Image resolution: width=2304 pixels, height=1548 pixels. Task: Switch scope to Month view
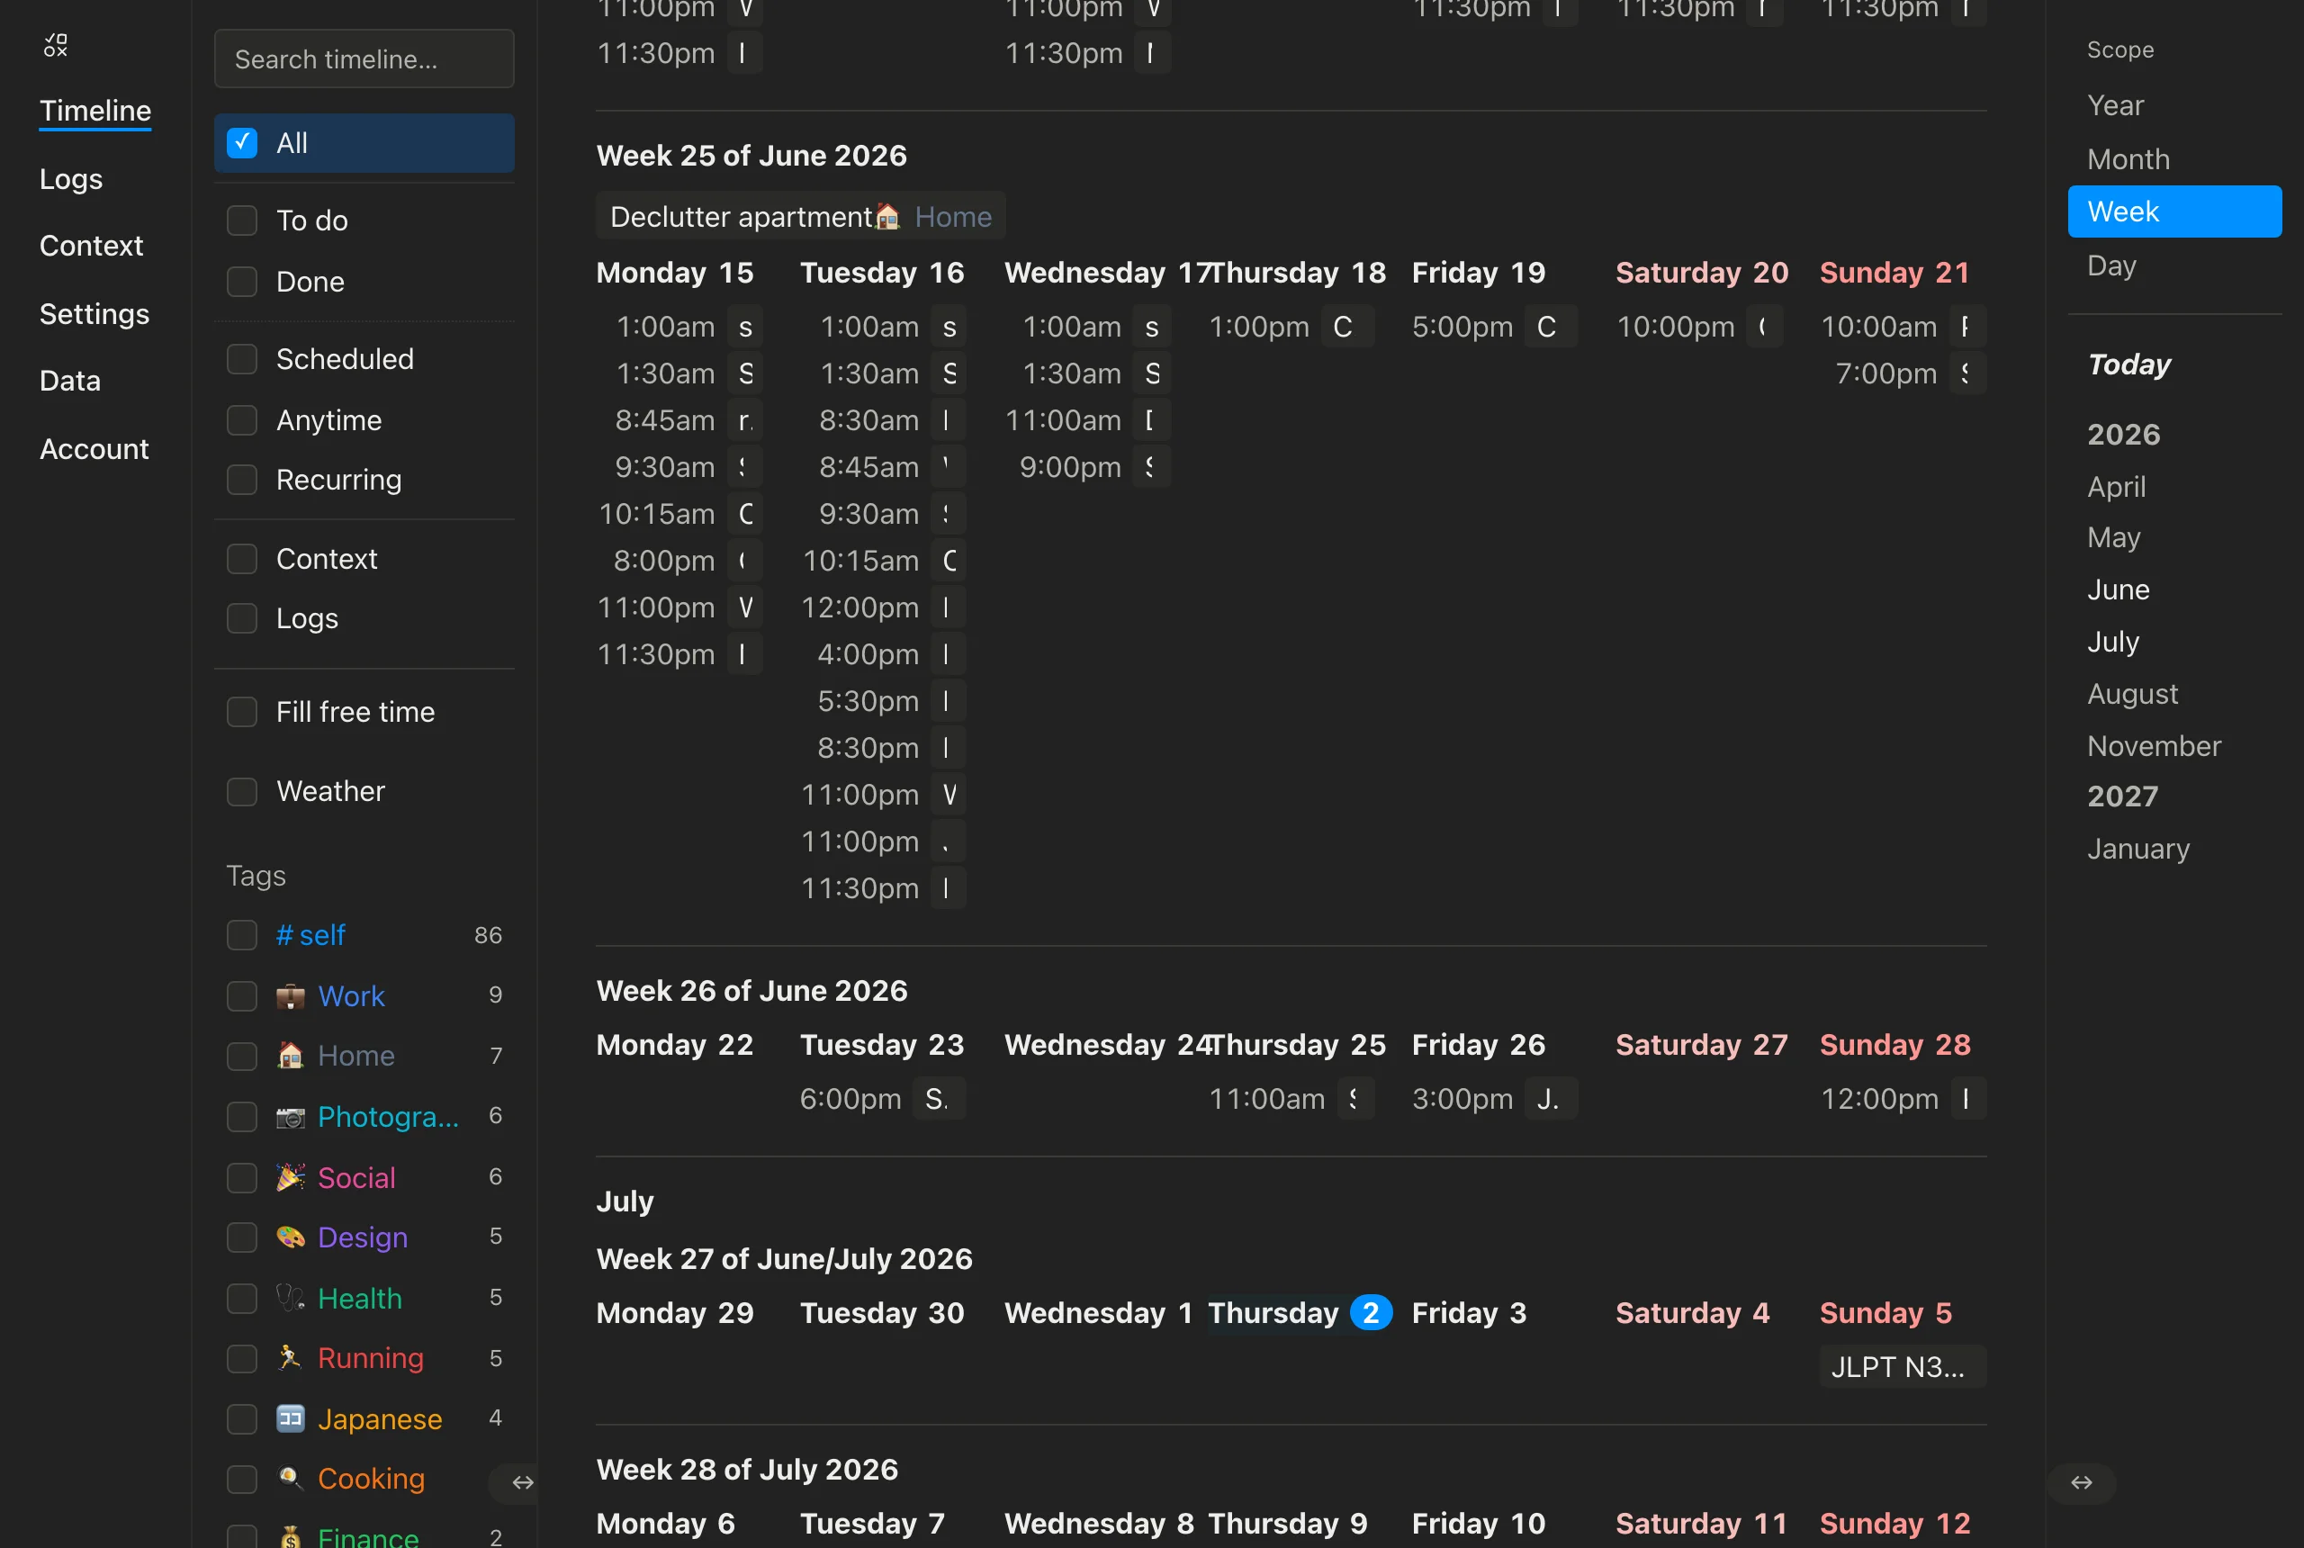point(2128,159)
